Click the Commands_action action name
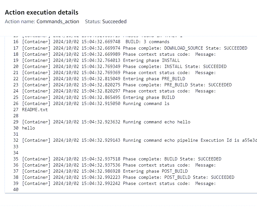257x211 pixels. [58, 22]
